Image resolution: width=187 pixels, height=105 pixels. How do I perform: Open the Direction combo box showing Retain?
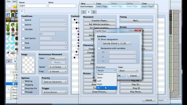click(x=106, y=71)
